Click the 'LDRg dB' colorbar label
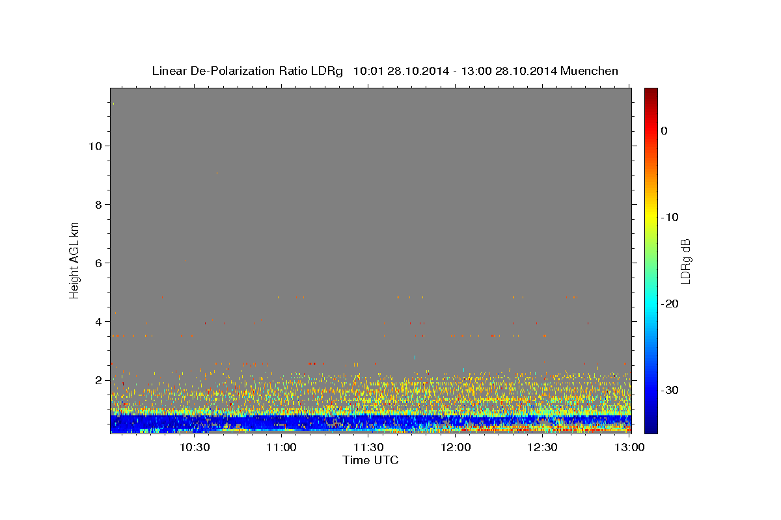Image resolution: width=781 pixels, height=520 pixels. point(685,261)
